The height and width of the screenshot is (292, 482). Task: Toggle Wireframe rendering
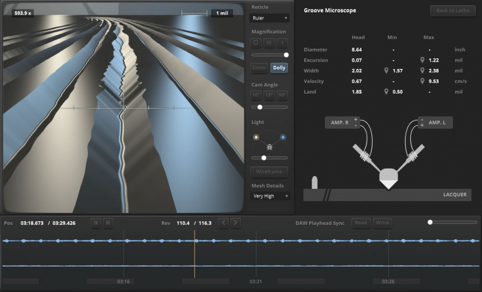[269, 172]
